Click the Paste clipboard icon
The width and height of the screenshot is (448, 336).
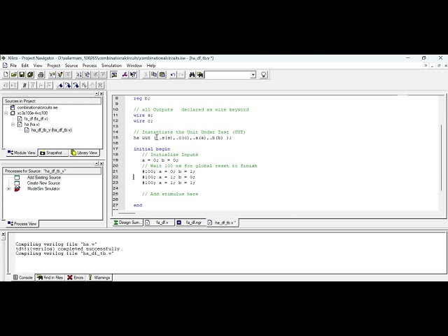pos(162,75)
